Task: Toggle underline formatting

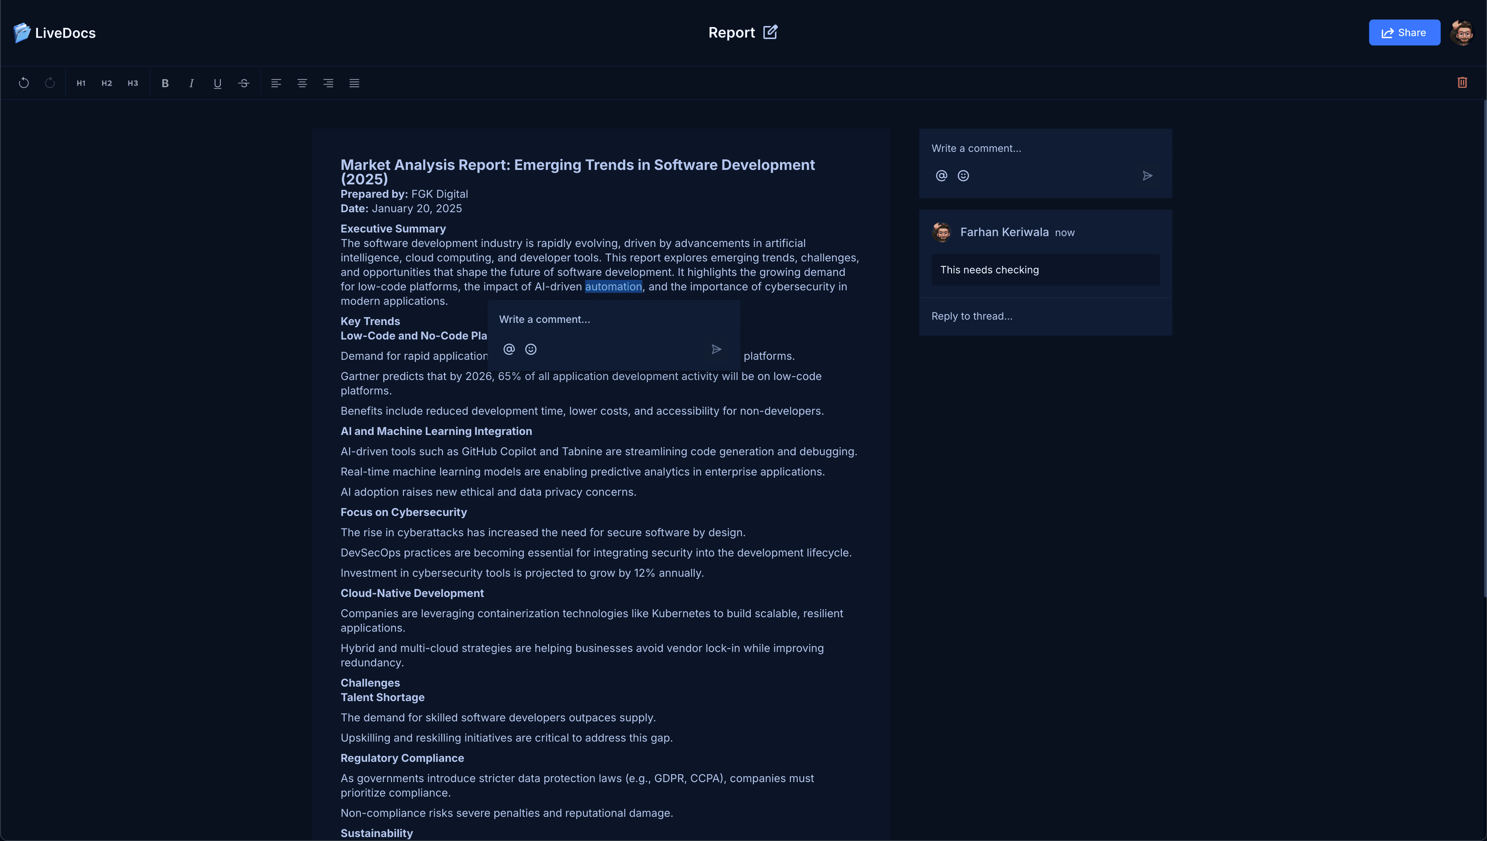Action: click(218, 83)
